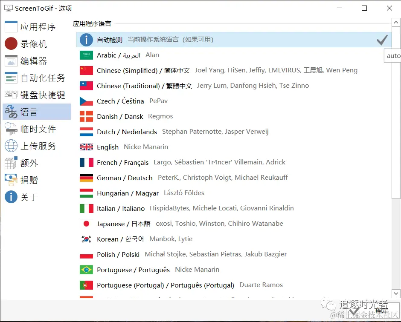Select Italian / Italiano language

pos(234,208)
